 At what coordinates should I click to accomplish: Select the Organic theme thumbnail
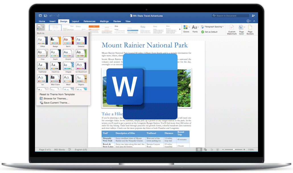(x=81, y=79)
